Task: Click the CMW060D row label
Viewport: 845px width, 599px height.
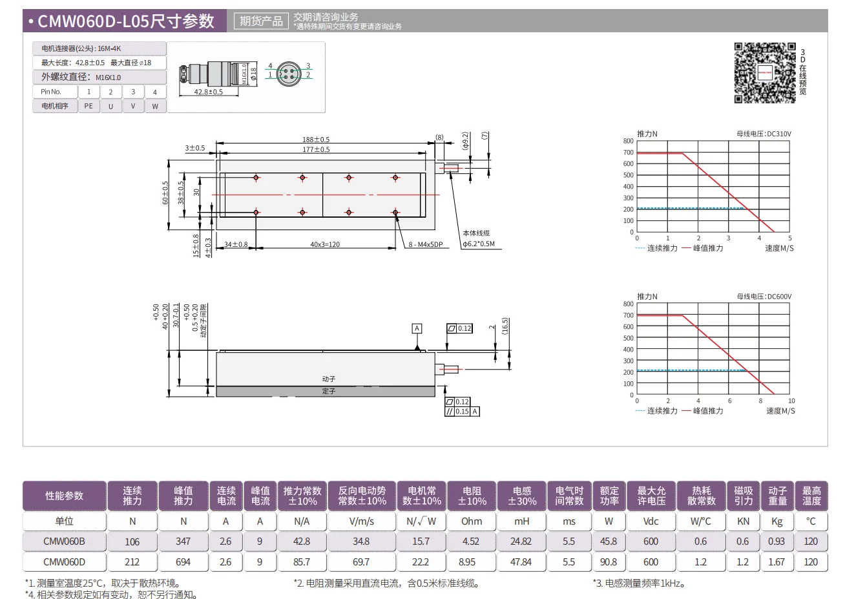Action: point(65,562)
